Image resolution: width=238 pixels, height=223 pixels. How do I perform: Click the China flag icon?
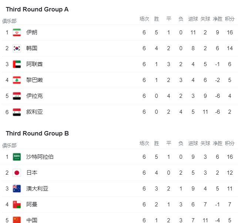pyautogui.click(x=17, y=220)
